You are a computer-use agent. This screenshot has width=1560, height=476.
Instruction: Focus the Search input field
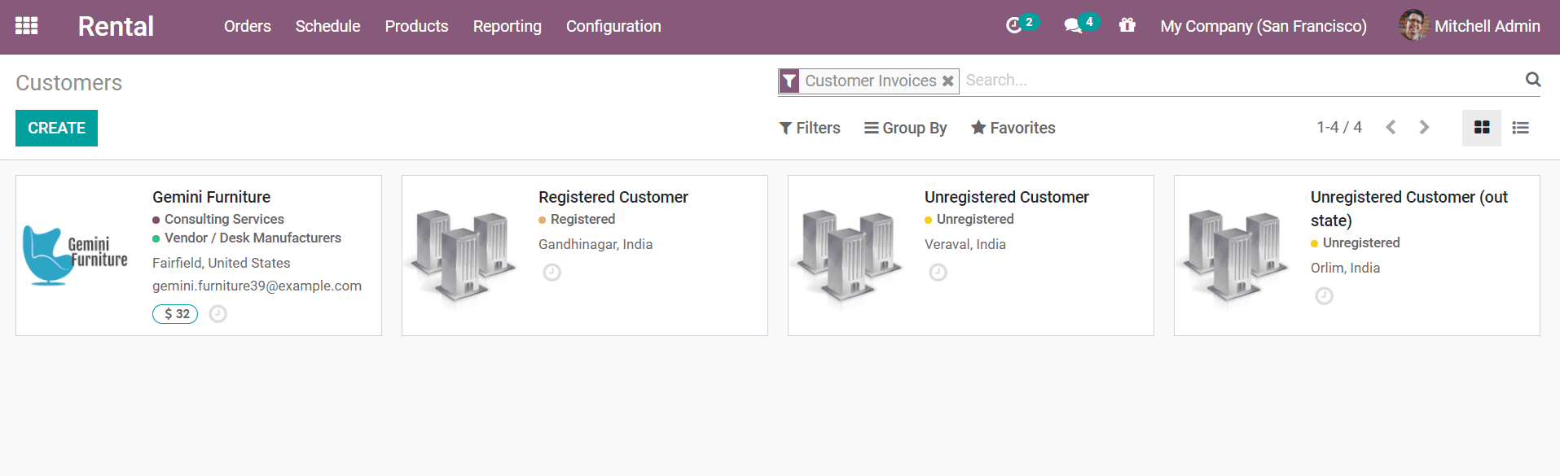pyautogui.click(x=1241, y=81)
